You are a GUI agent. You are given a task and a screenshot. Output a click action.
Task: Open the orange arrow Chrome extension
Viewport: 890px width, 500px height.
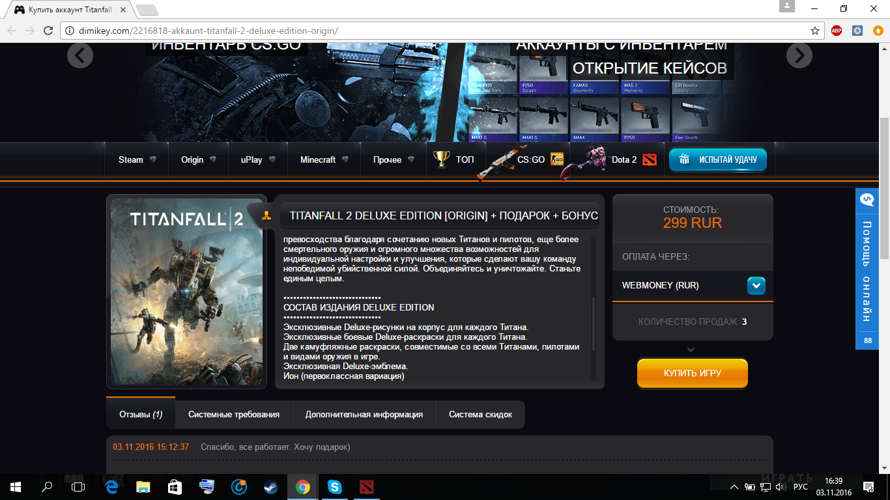(878, 31)
